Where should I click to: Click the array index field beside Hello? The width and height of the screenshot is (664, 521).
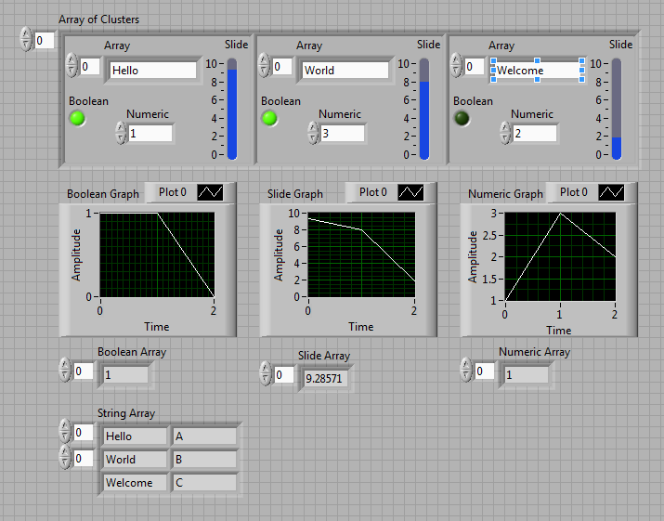tap(90, 67)
